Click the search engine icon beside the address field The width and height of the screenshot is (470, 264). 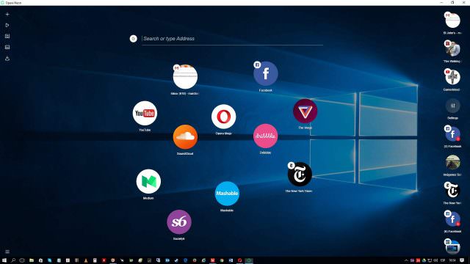[x=134, y=39]
